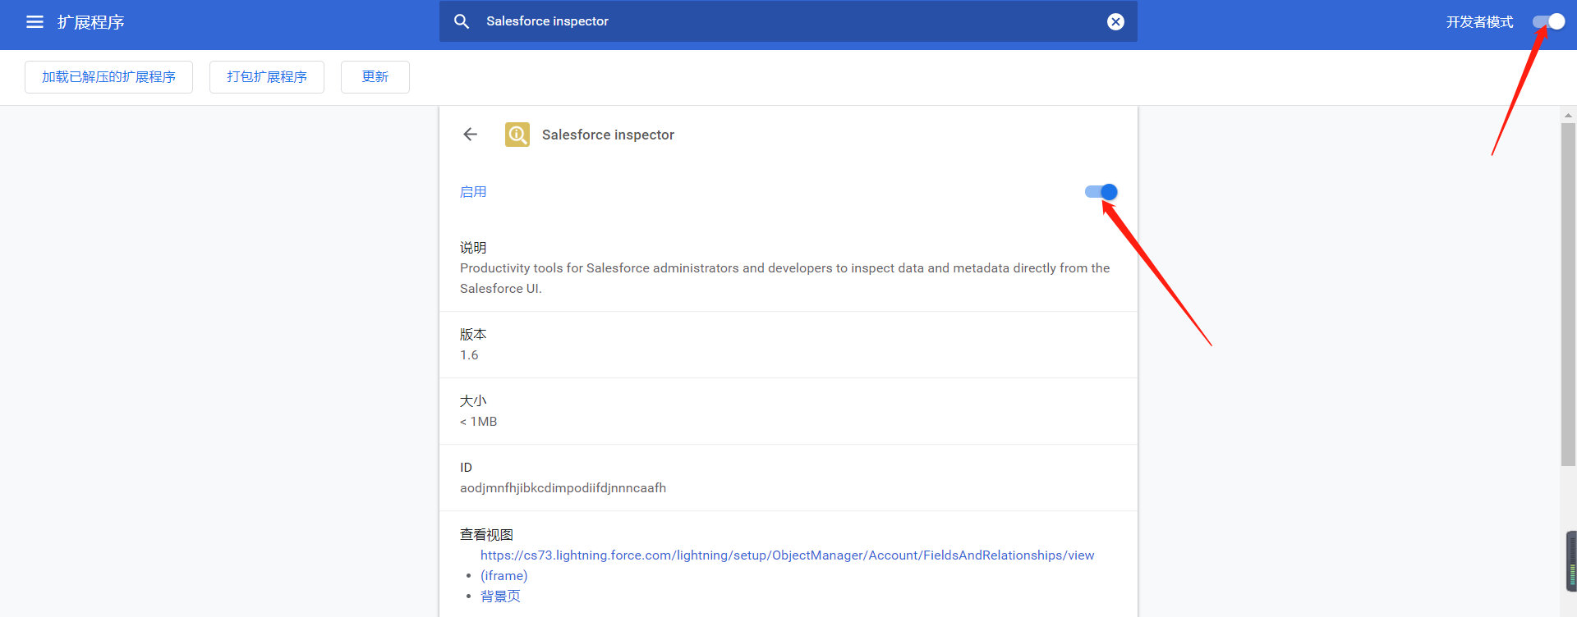1577x617 pixels.
Task: Select the extension ID aodjmnfhjibkcdimpodiifdjnnncaafh
Action: pyautogui.click(x=563, y=488)
